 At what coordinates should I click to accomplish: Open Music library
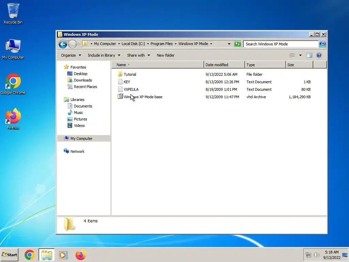pyautogui.click(x=78, y=113)
